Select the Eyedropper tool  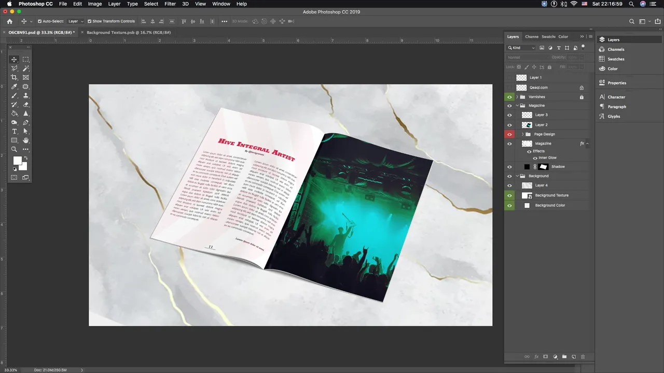(x=14, y=87)
